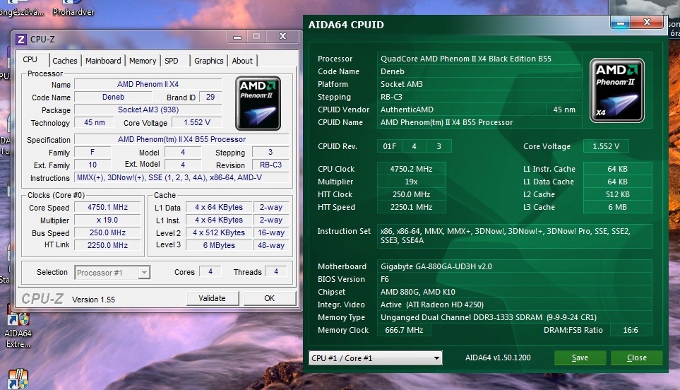Click the L3 Cache 6 MB value in AIDA64

pyautogui.click(x=618, y=207)
